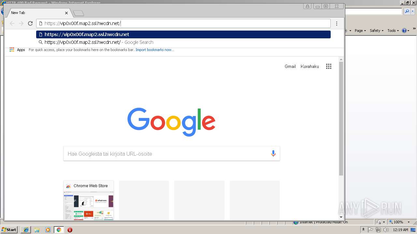This screenshot has width=417, height=234.
Task: Click the 100% zoom button in IE
Action: 396,222
